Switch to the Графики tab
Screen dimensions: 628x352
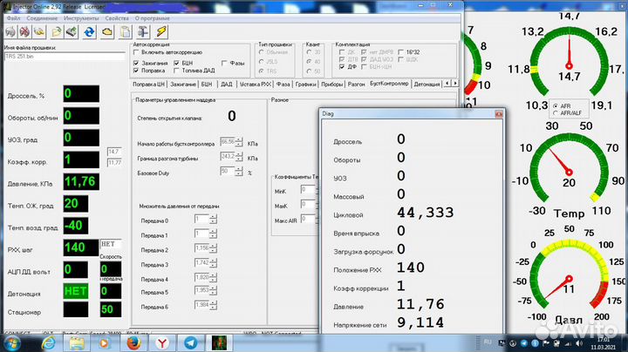(305, 85)
